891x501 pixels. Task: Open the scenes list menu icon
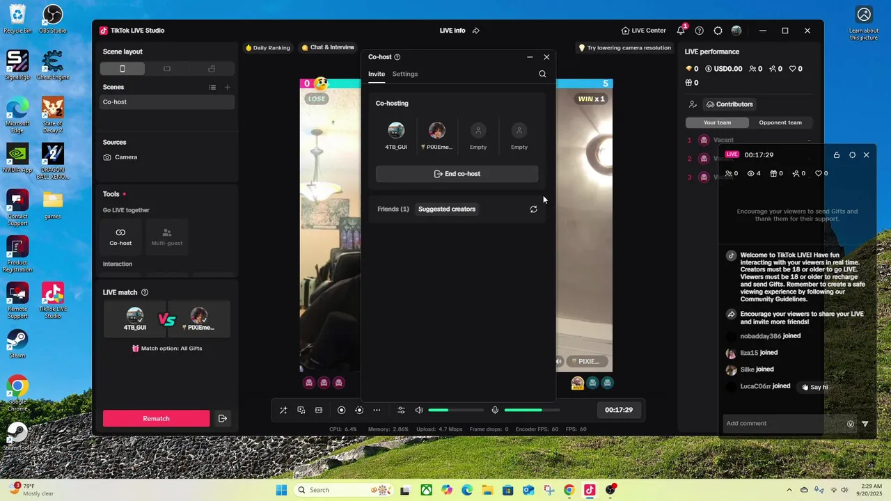212,87
